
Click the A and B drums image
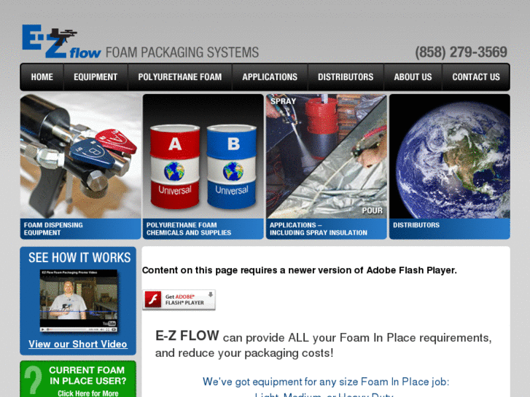(x=203, y=156)
